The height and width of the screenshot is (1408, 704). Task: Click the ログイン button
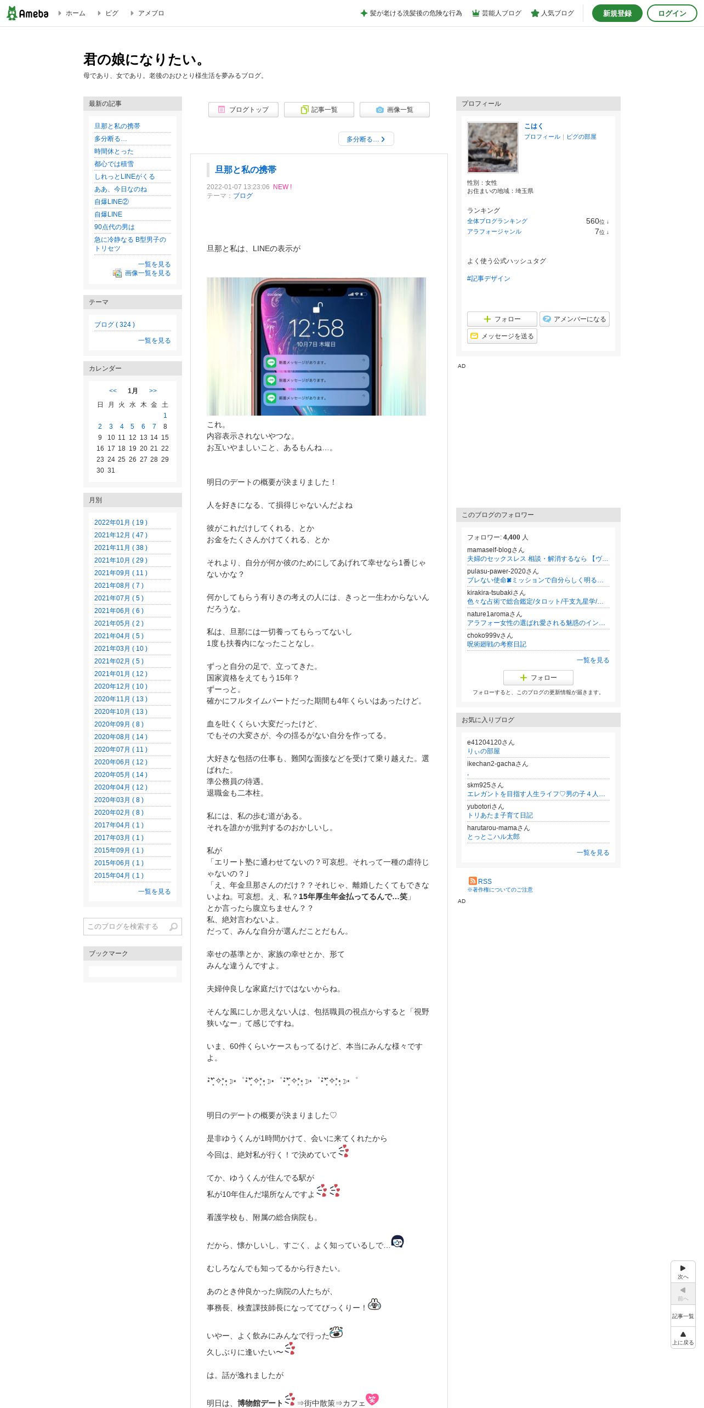(x=672, y=13)
